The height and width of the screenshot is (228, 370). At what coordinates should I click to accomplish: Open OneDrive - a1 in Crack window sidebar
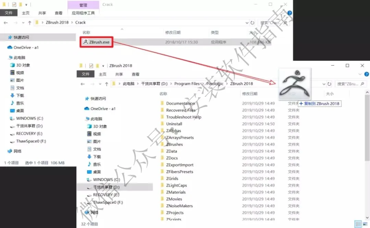pyautogui.click(x=23, y=47)
